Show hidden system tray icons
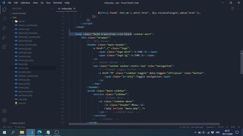 tap(195, 133)
